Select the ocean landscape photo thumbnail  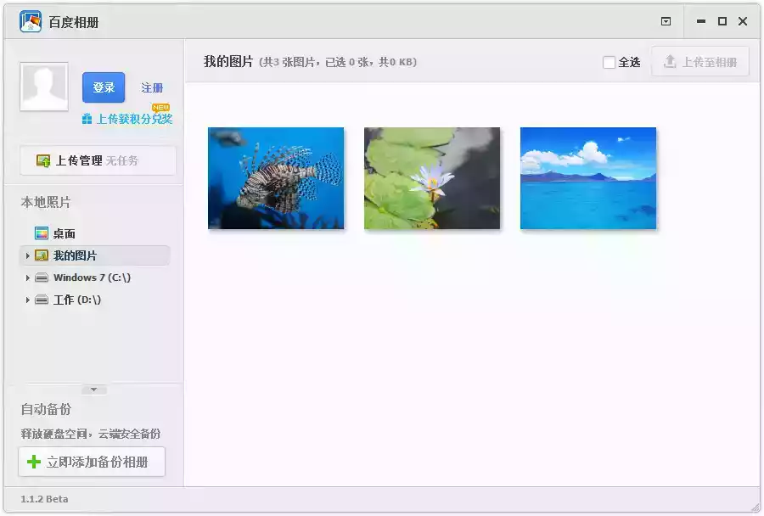[x=588, y=177]
